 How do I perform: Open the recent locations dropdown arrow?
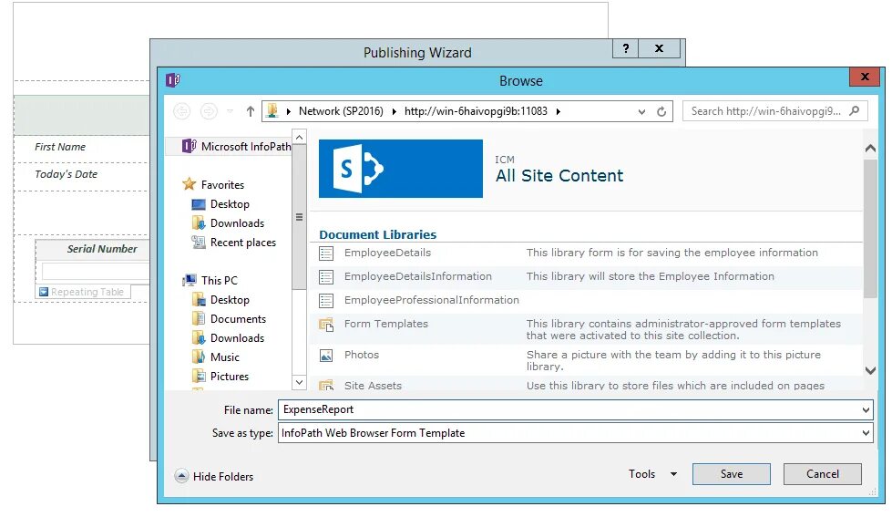[230, 111]
